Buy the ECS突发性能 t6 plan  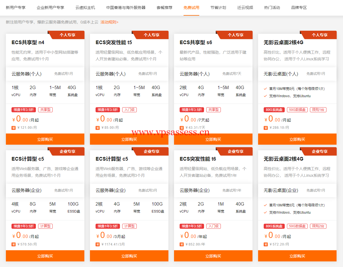point(213,256)
